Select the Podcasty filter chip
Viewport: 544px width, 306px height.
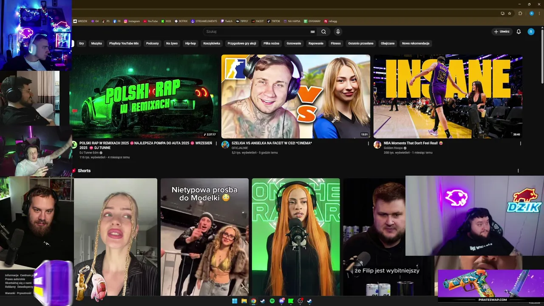click(152, 43)
